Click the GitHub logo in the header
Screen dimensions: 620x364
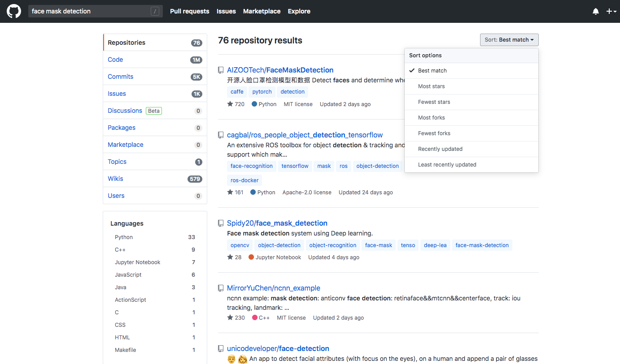pyautogui.click(x=13, y=11)
